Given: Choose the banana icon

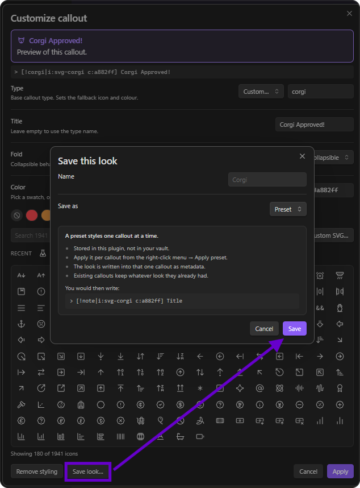Looking at the screenshot, I should (x=200, y=421).
